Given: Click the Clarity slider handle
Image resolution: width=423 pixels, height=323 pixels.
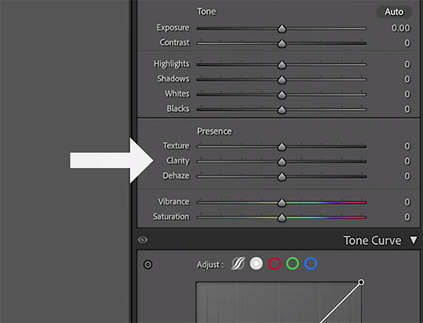Looking at the screenshot, I should point(281,162).
